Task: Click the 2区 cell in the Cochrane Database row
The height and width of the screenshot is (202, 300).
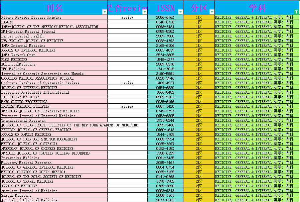Action: (199, 83)
